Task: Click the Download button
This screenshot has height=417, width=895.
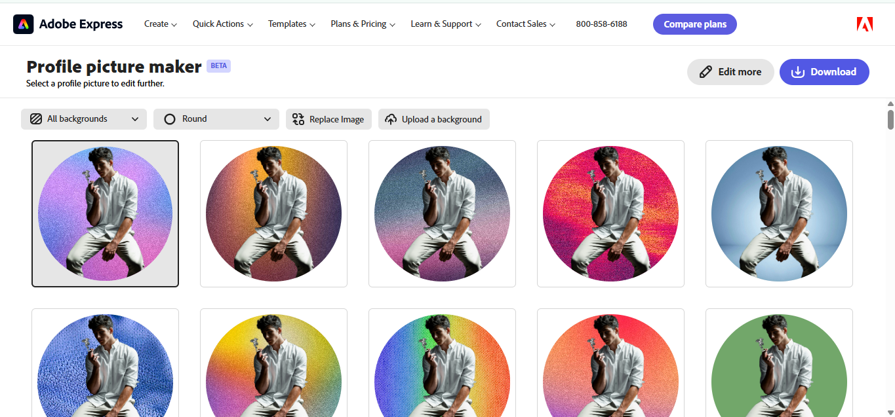Action: coord(824,72)
